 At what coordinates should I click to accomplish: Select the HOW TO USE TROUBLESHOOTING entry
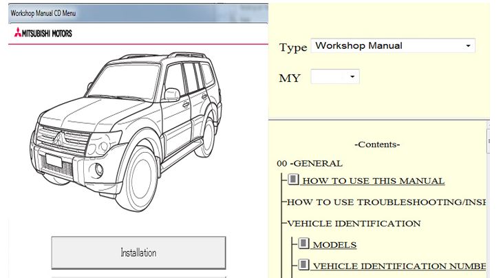(x=385, y=202)
